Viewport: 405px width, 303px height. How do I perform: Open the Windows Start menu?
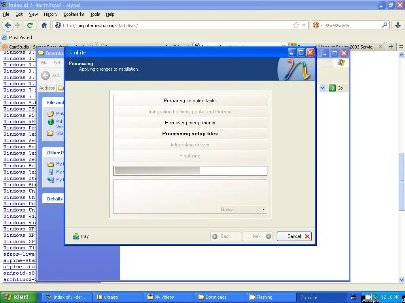point(19,297)
